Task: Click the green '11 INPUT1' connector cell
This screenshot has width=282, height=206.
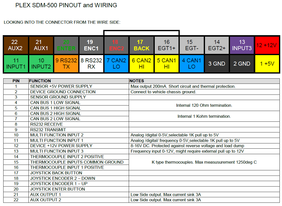Action: click(x=16, y=64)
